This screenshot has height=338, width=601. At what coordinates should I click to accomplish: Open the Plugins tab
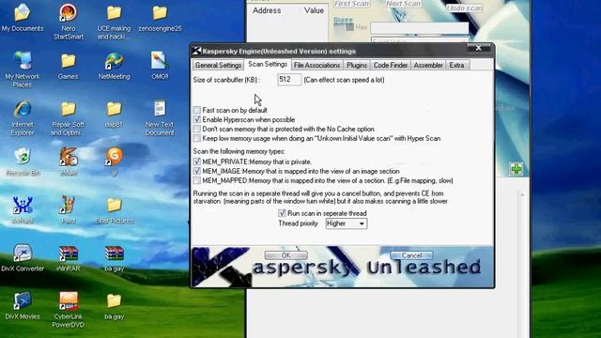click(x=357, y=65)
